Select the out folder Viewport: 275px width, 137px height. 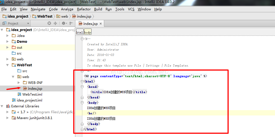(x=17, y=48)
